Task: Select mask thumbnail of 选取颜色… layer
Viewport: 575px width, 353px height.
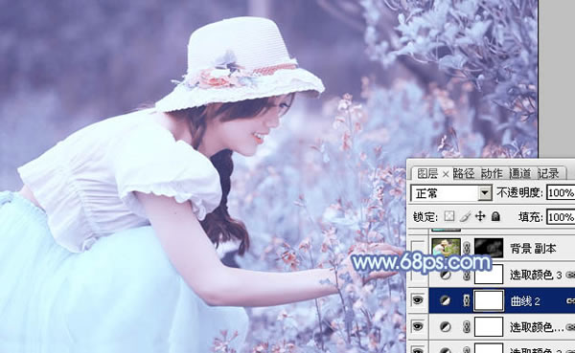Action: pos(489,326)
